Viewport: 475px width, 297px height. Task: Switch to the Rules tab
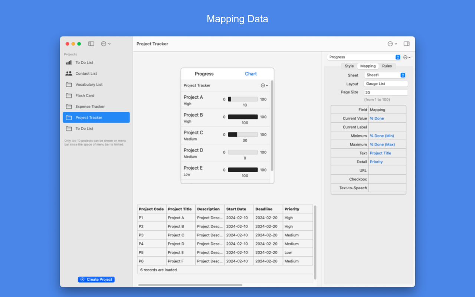387,66
